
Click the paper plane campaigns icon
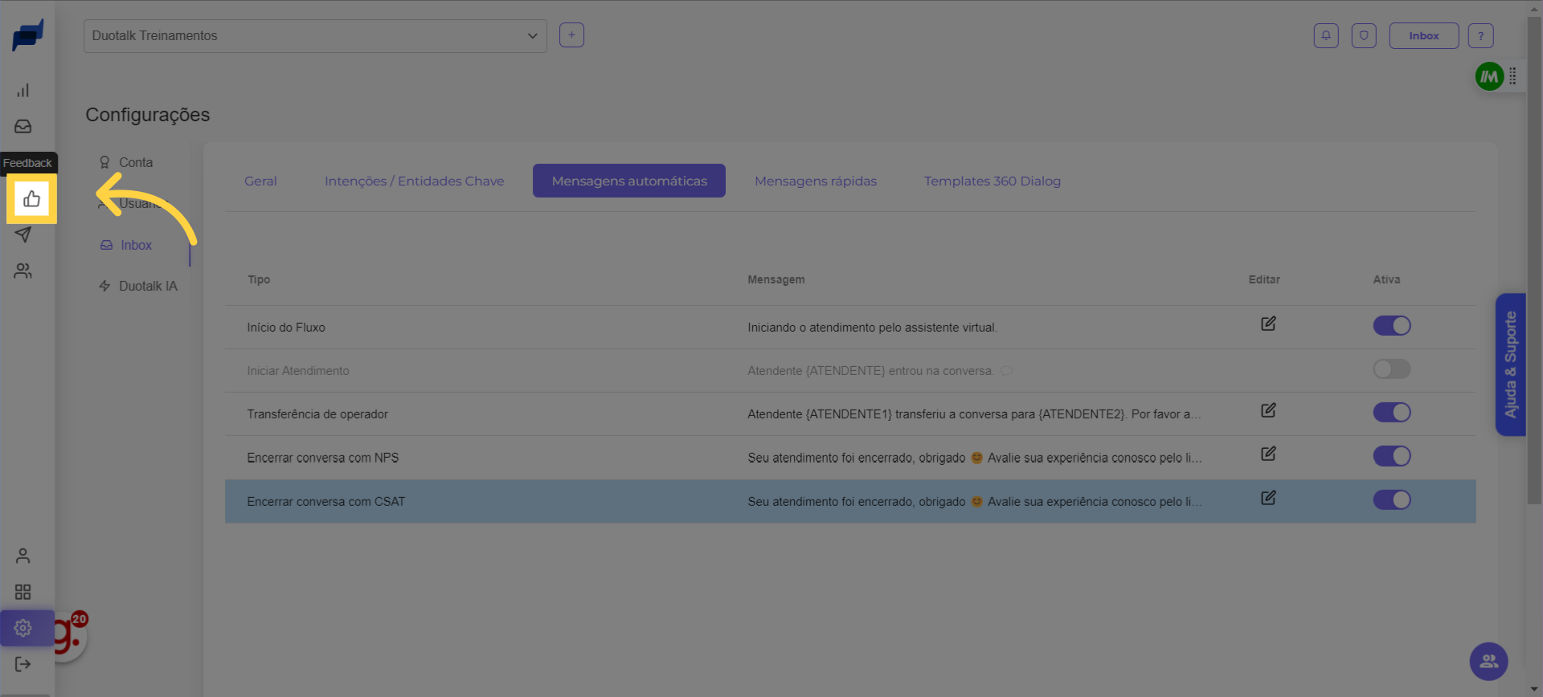point(23,234)
